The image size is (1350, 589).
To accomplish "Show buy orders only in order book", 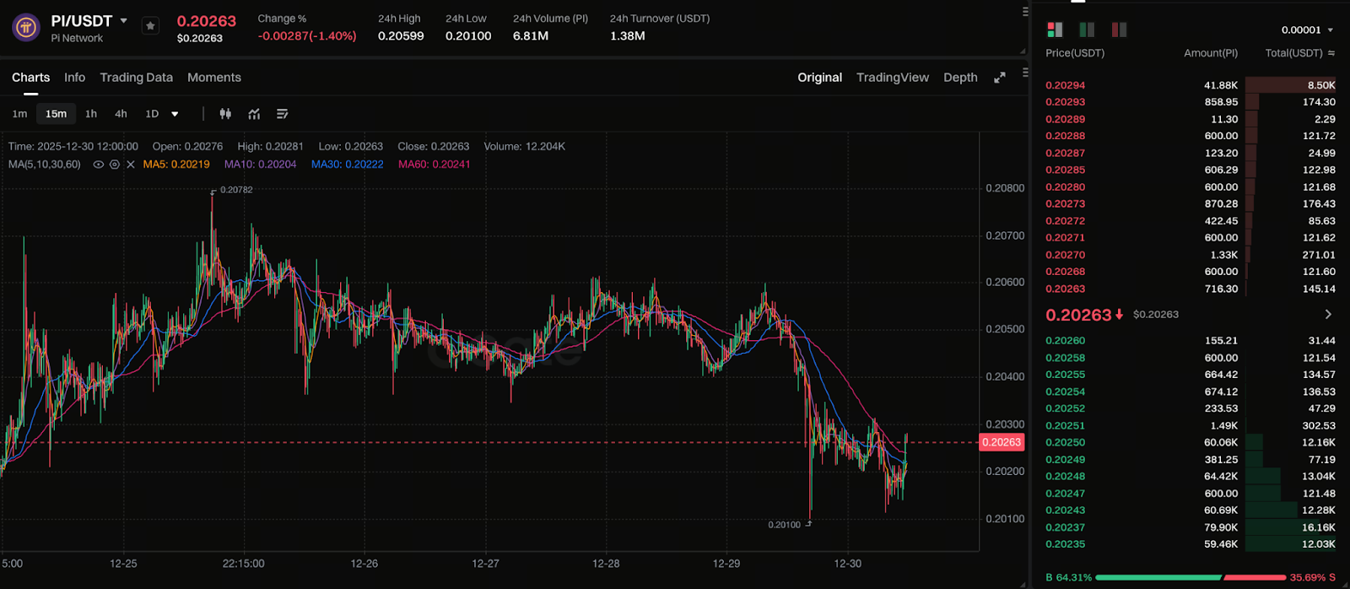I will click(x=1087, y=30).
